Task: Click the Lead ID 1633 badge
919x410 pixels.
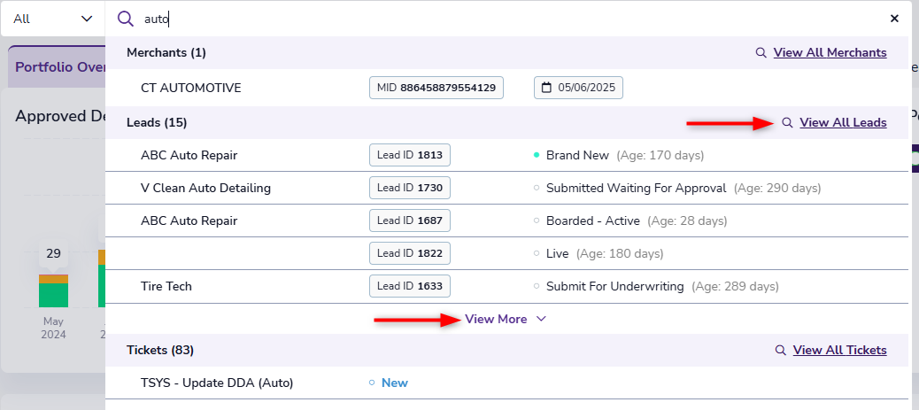Action: pos(410,287)
